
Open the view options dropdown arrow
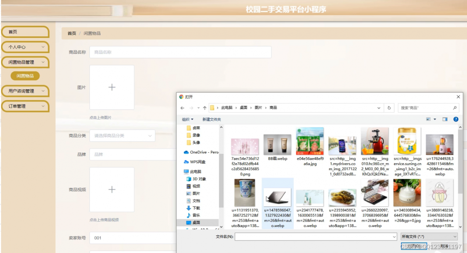(435, 119)
